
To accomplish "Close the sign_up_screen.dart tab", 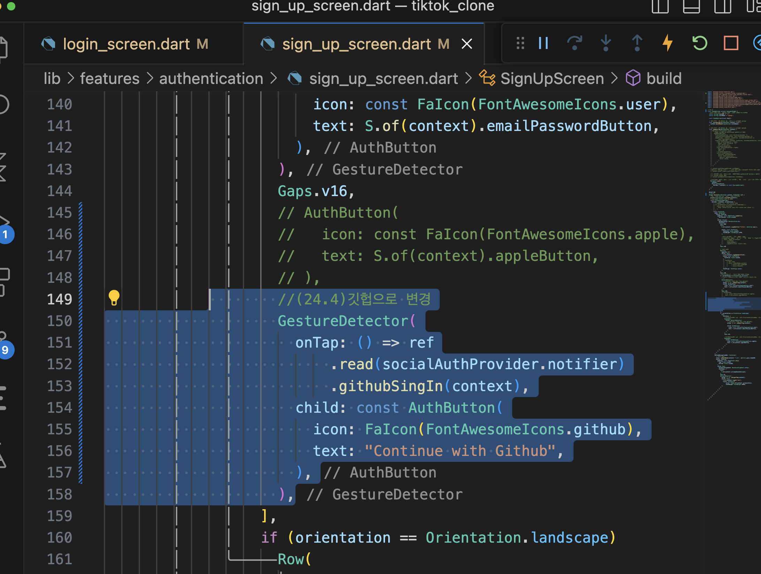I will click(x=467, y=44).
